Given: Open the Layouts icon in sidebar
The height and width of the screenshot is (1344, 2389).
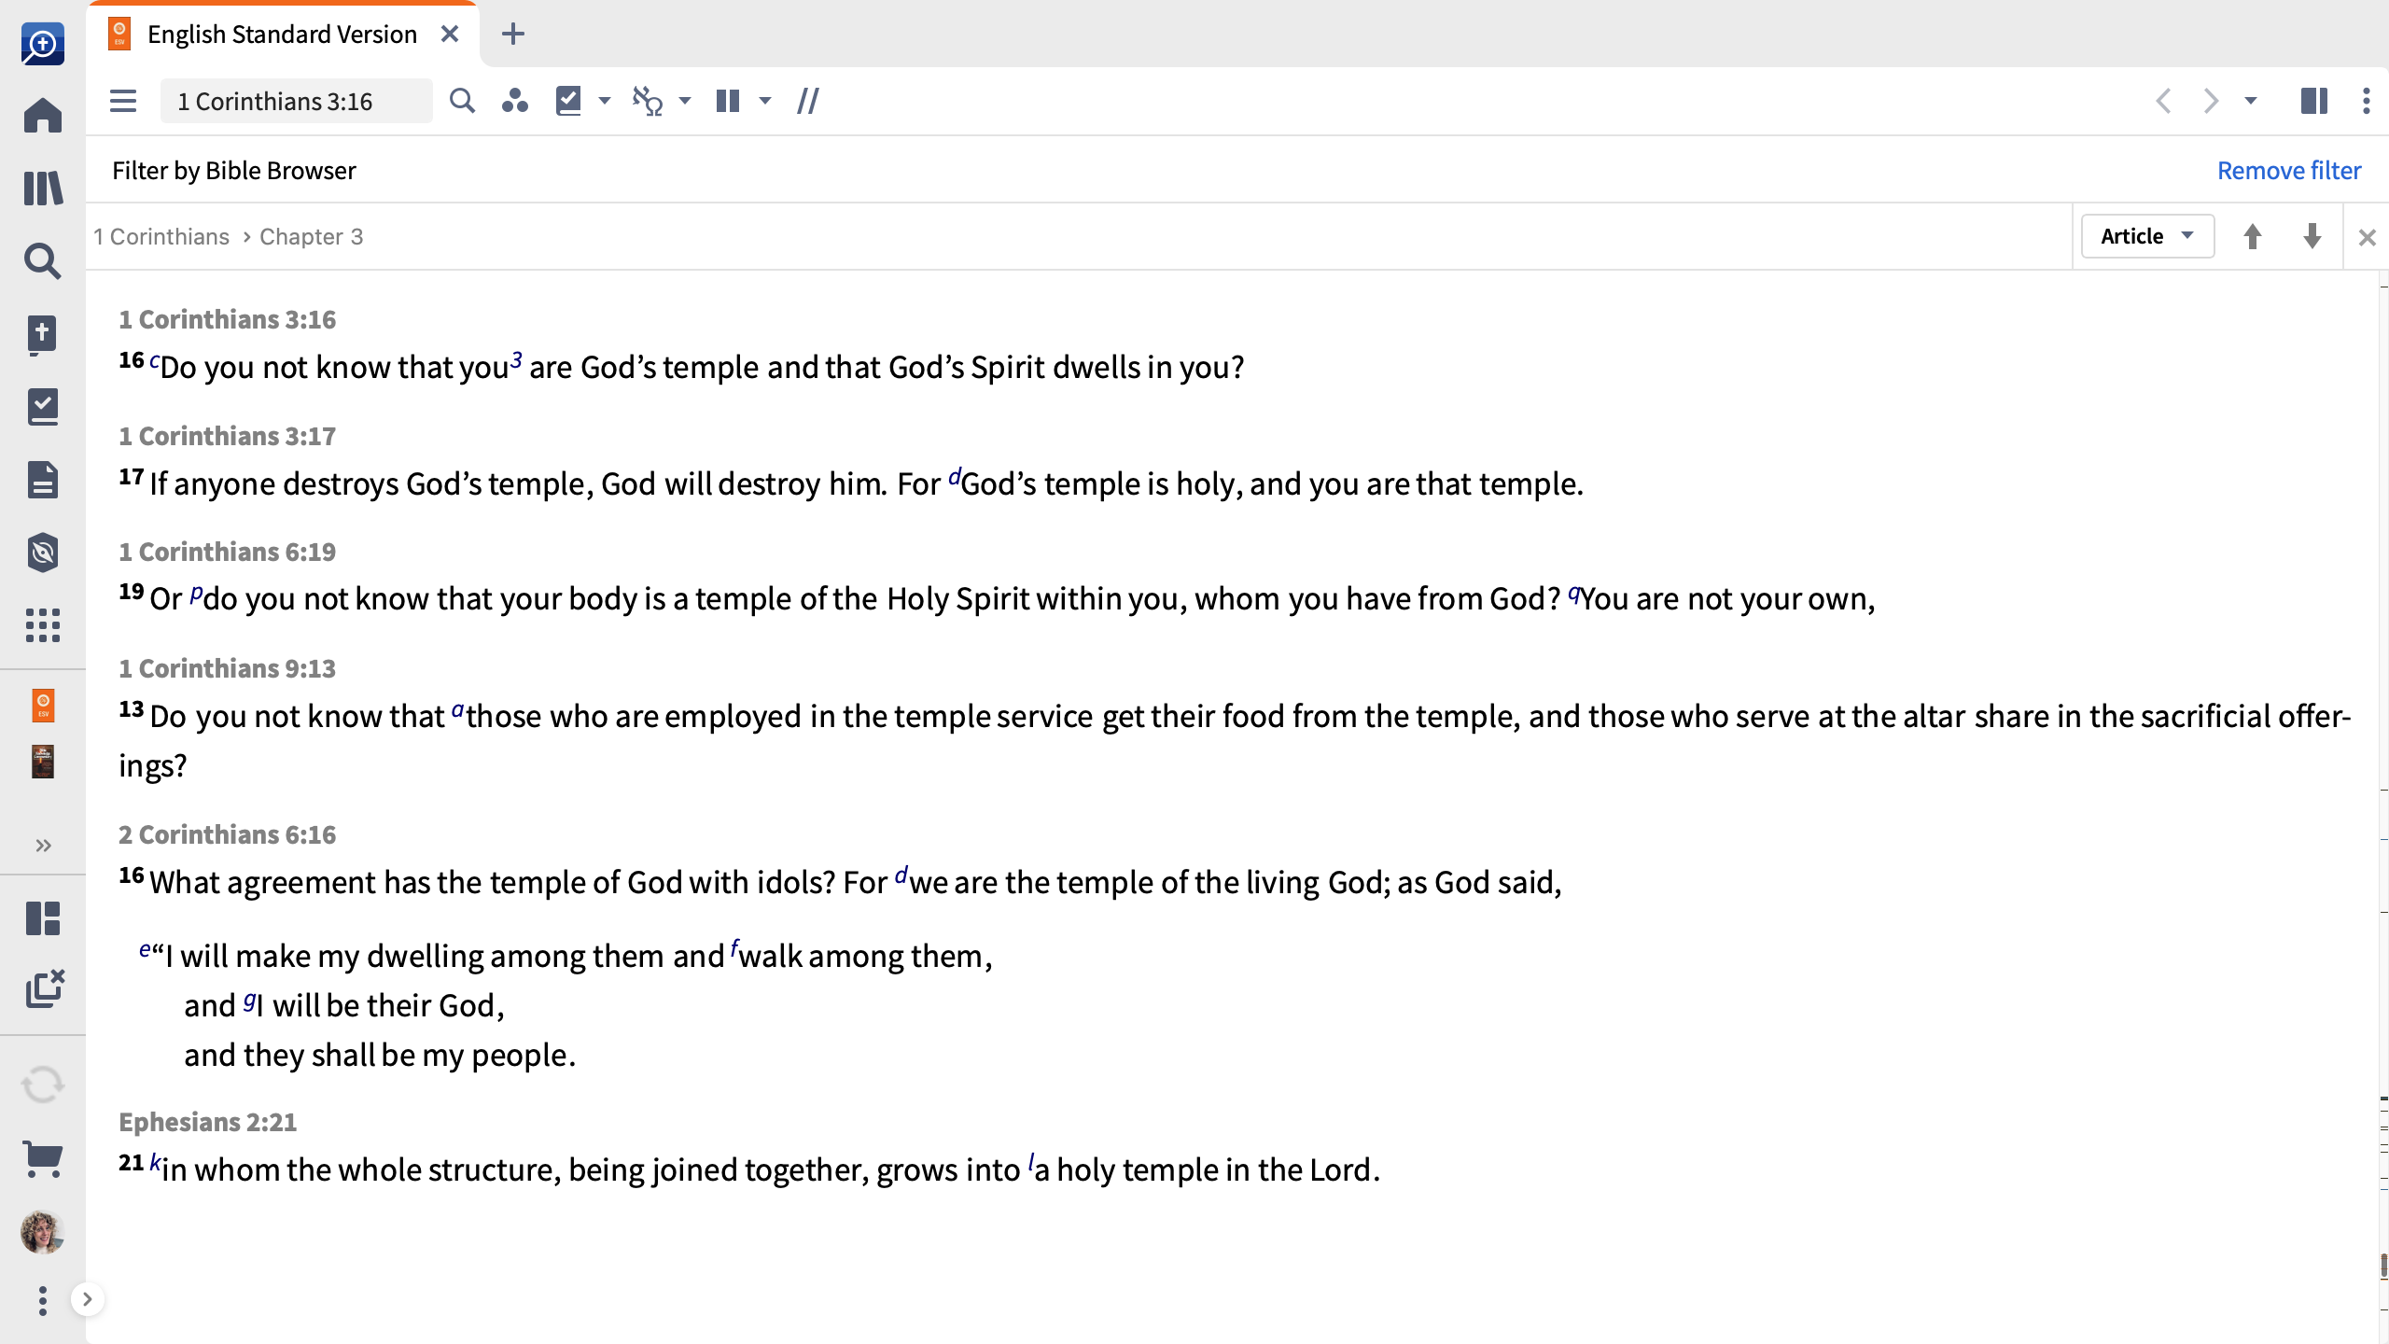Looking at the screenshot, I should [43, 917].
